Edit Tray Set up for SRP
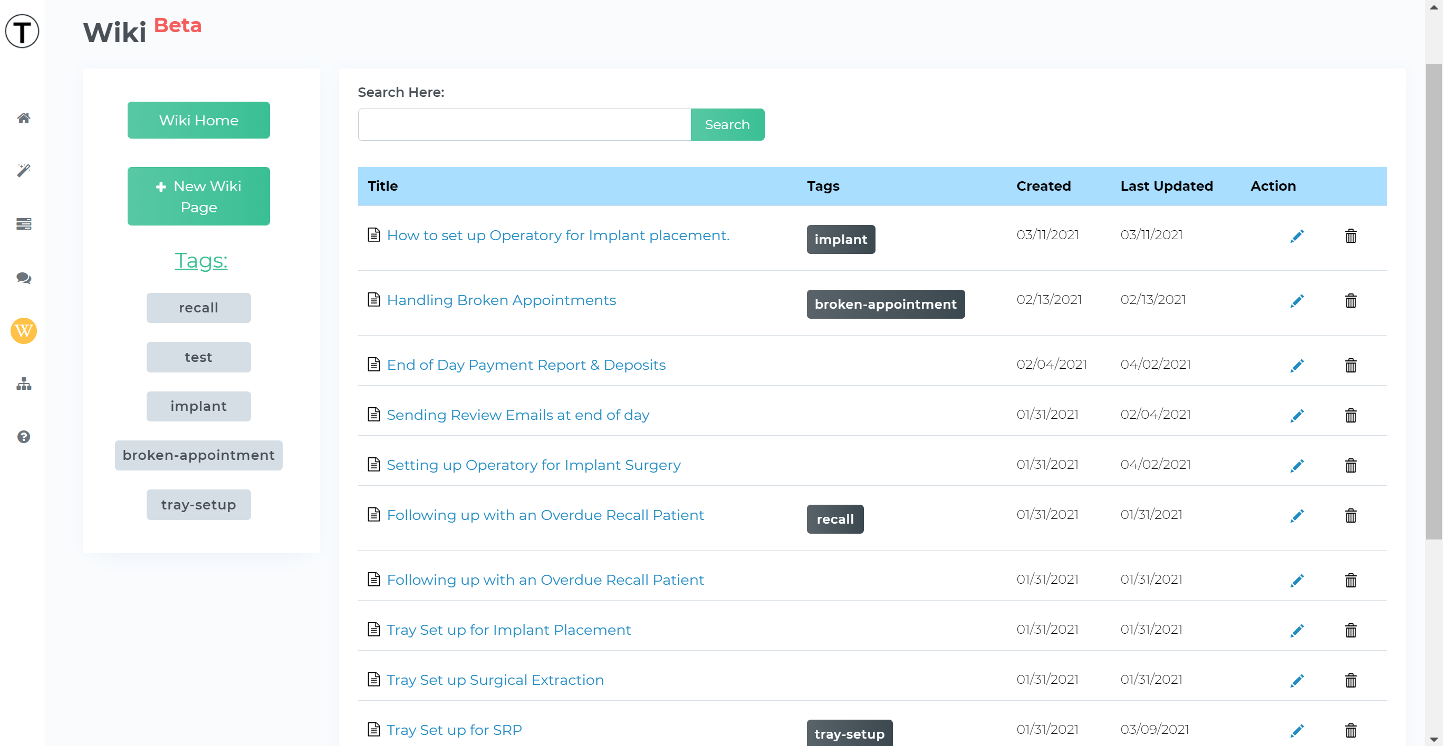Screen dimensions: 1443x746 coord(1297,731)
